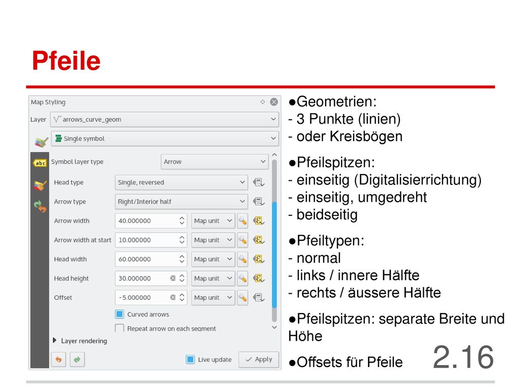521x391 pixels.
Task: Click the scale settings wrench for Arrow width at start
Action: coord(243,240)
